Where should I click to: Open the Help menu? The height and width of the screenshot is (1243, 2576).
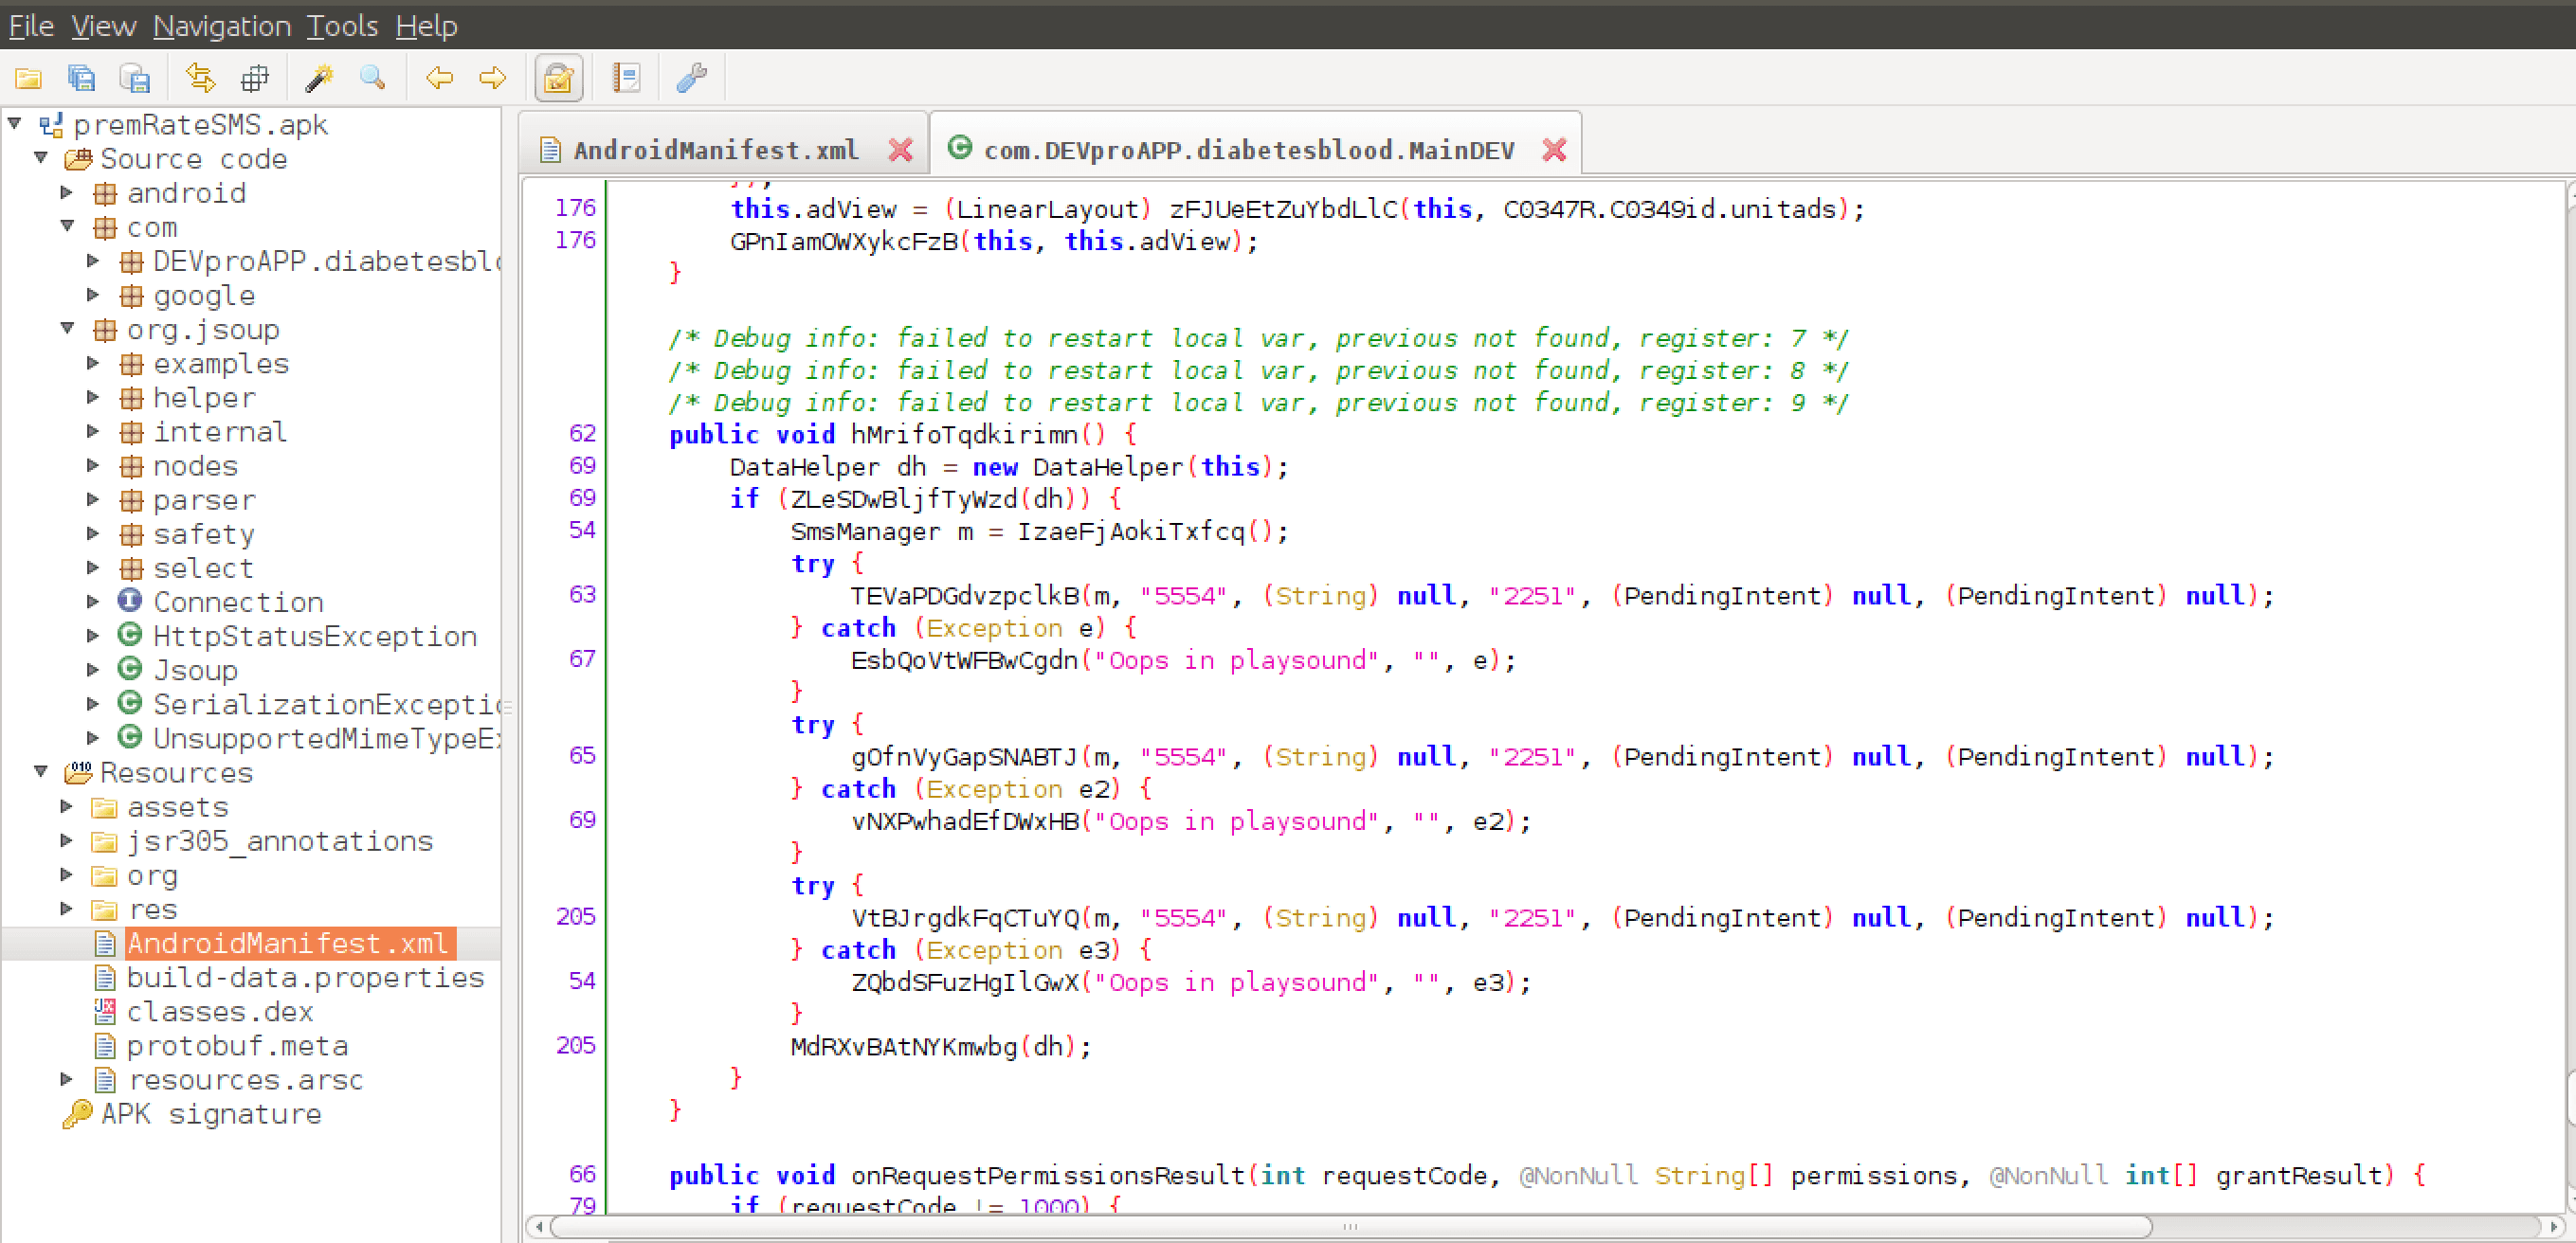click(x=426, y=25)
